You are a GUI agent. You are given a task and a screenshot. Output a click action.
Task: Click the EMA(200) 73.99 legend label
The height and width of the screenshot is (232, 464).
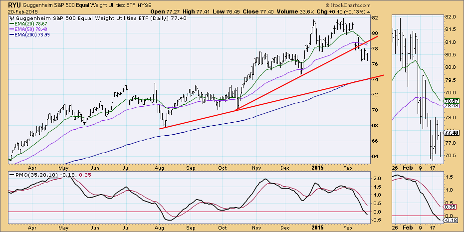click(x=29, y=34)
